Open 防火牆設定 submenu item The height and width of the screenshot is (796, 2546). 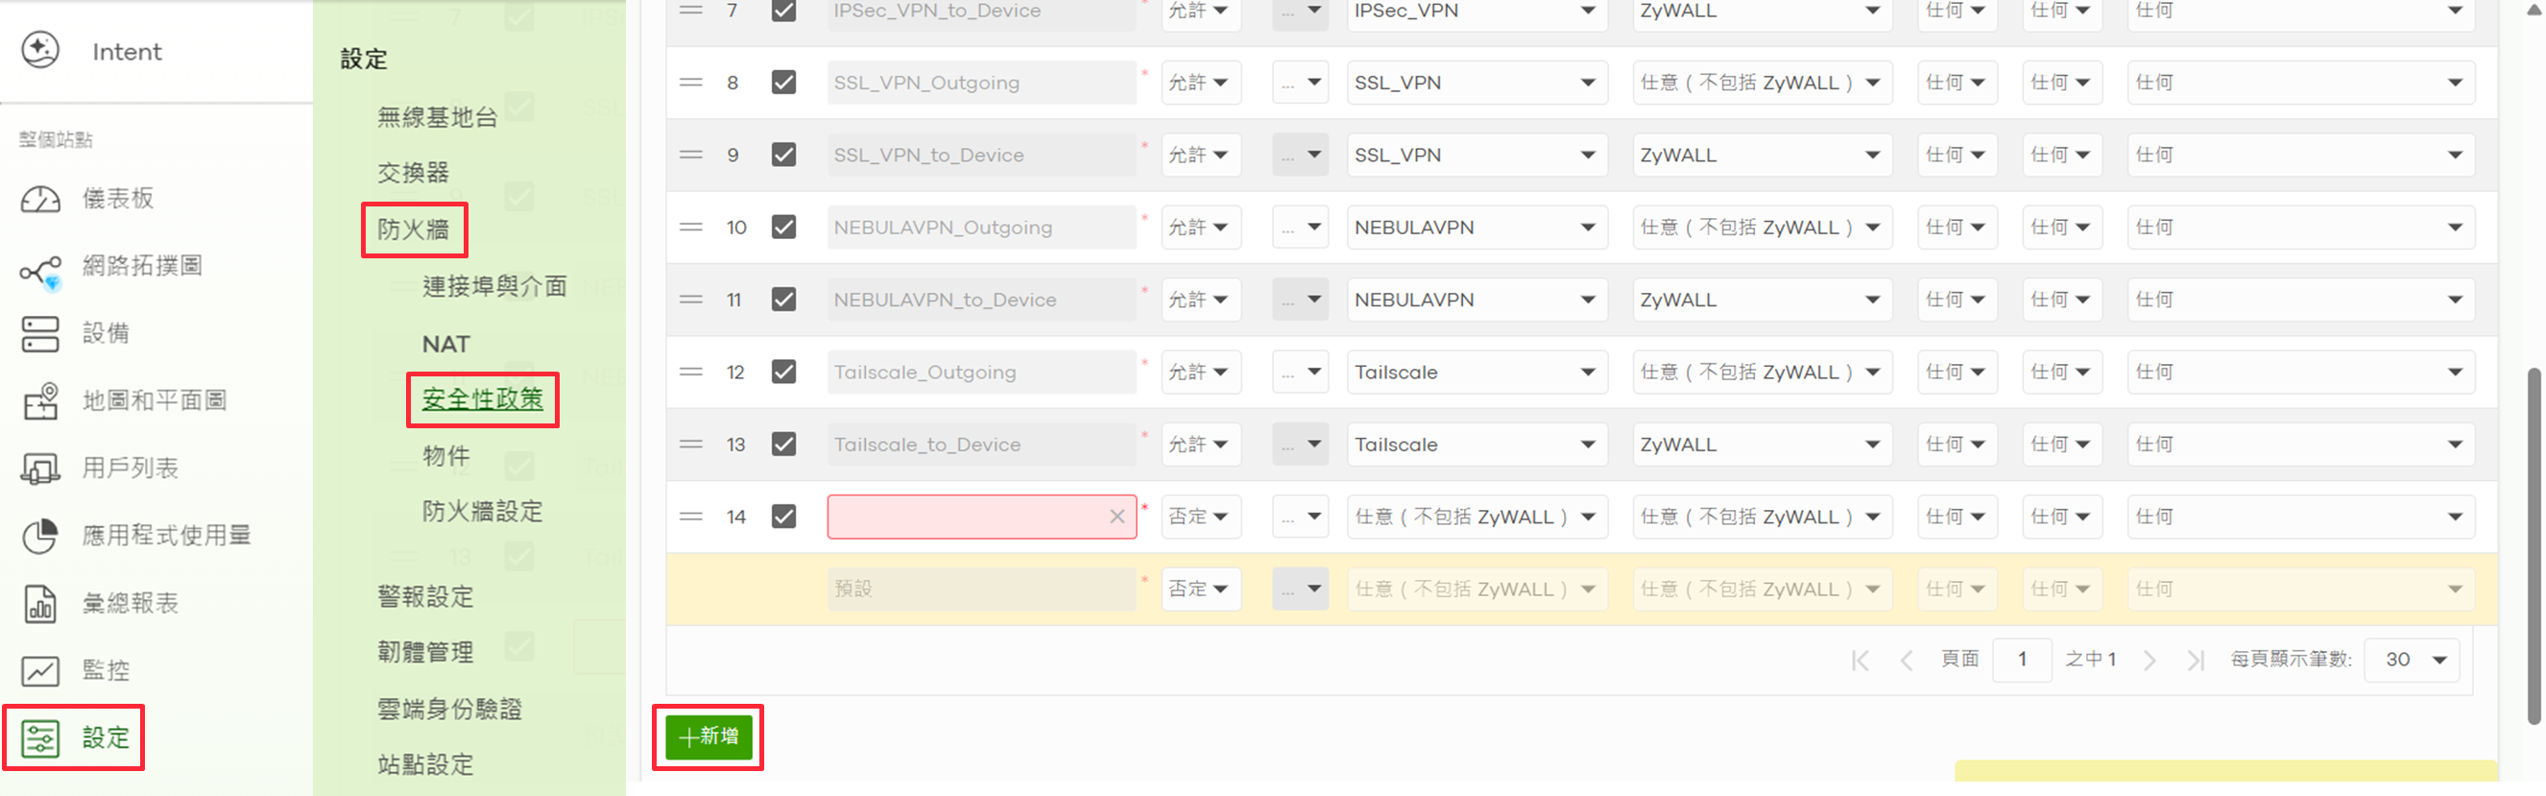click(x=482, y=511)
